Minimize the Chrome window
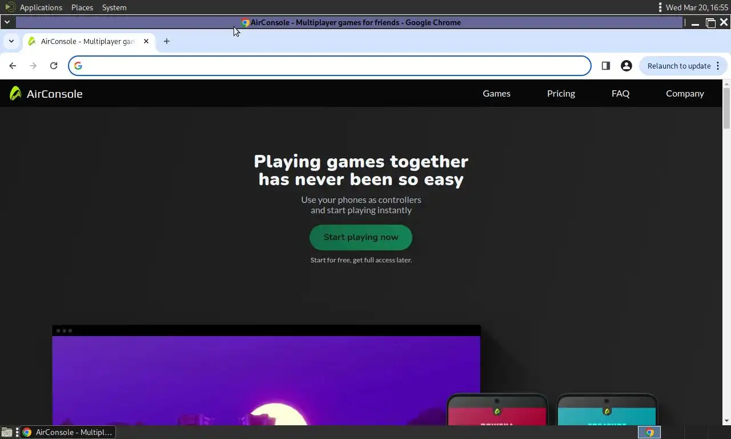 point(695,23)
